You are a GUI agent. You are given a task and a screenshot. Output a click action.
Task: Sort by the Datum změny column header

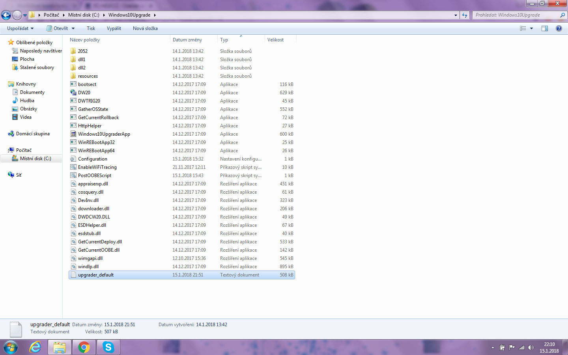pyautogui.click(x=187, y=40)
